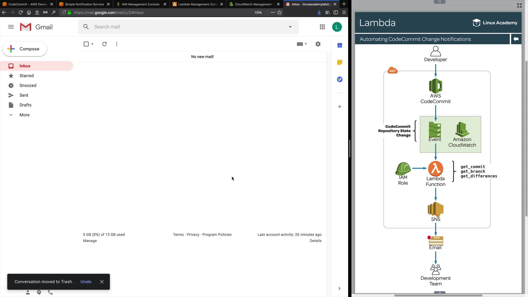Dismiss the trash notification
The width and height of the screenshot is (528, 297).
(102, 282)
